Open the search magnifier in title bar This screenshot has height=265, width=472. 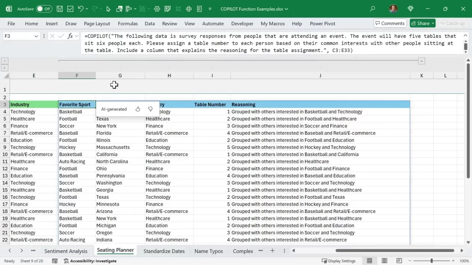(372, 9)
